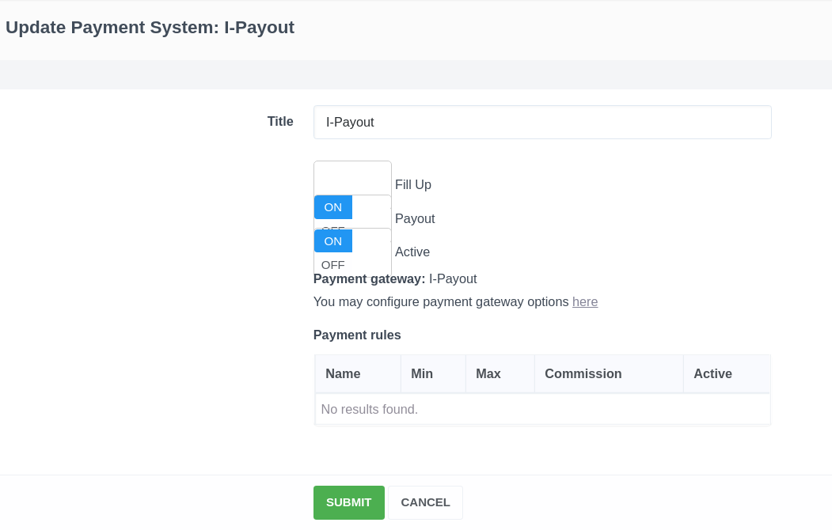The height and width of the screenshot is (530, 832).
Task: Click the Name column header
Action: pyautogui.click(x=343, y=373)
